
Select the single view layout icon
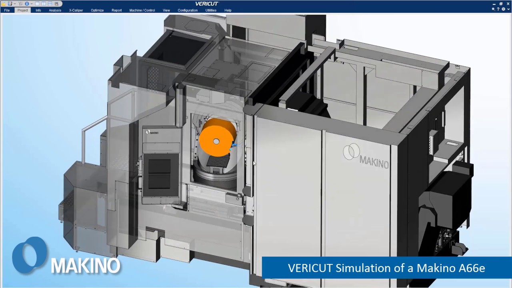37,4
